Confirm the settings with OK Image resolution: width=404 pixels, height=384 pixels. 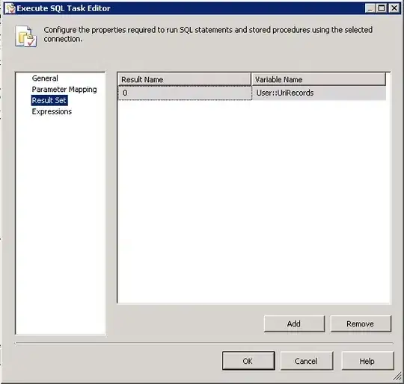point(248,361)
